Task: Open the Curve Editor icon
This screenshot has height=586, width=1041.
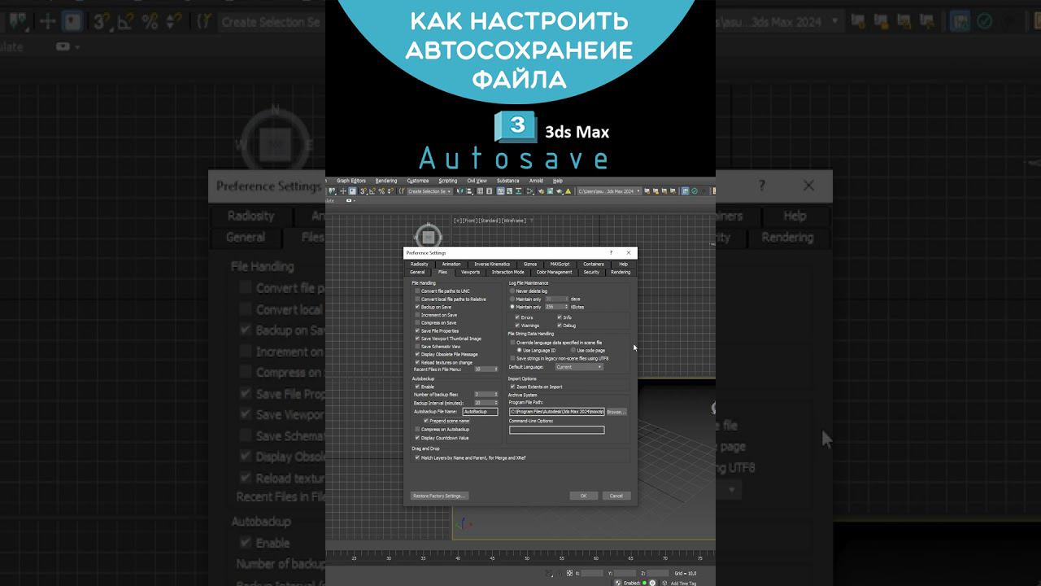Action: coord(509,191)
